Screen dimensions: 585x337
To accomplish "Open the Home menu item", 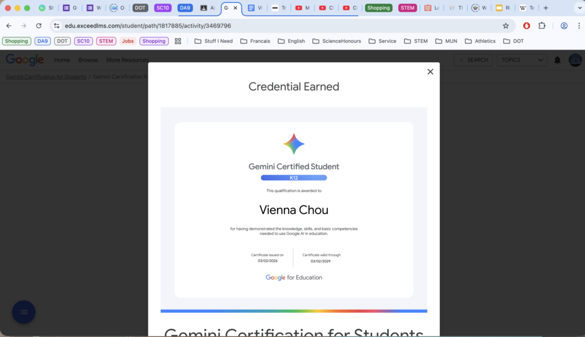I will click(x=62, y=60).
